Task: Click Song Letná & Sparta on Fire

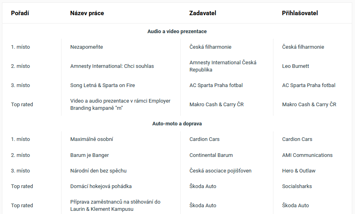Action: tap(103, 85)
